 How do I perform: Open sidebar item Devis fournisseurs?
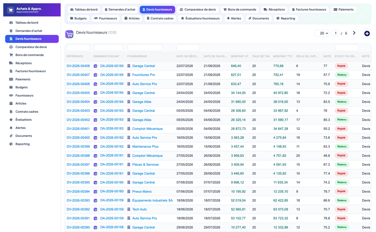(x=32, y=39)
